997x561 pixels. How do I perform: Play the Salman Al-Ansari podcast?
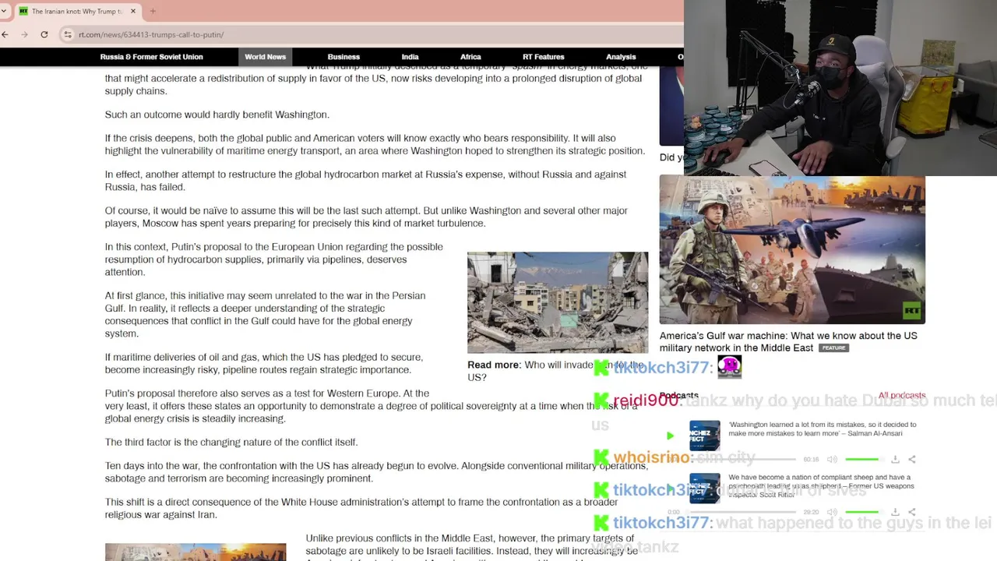tap(670, 436)
